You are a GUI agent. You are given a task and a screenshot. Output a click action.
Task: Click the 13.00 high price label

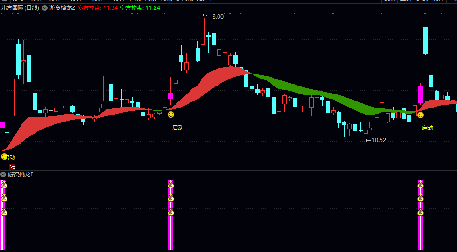216,17
